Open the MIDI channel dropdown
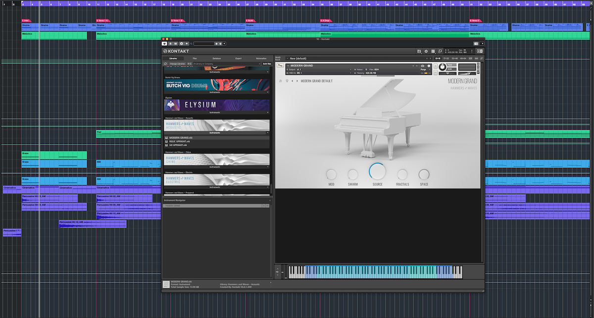The height and width of the screenshot is (318, 594). point(350,73)
